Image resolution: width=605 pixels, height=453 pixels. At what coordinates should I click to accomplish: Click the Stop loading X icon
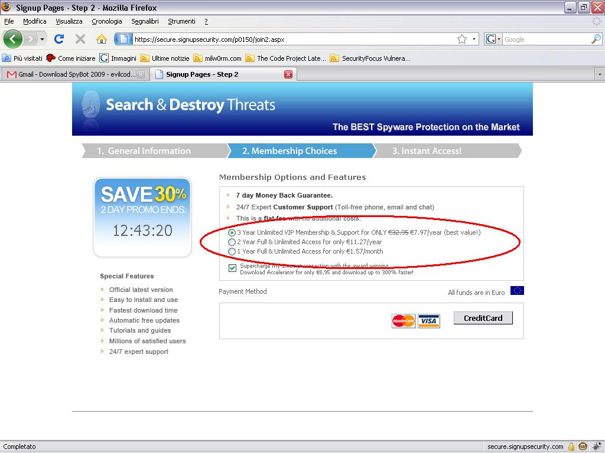(x=80, y=39)
